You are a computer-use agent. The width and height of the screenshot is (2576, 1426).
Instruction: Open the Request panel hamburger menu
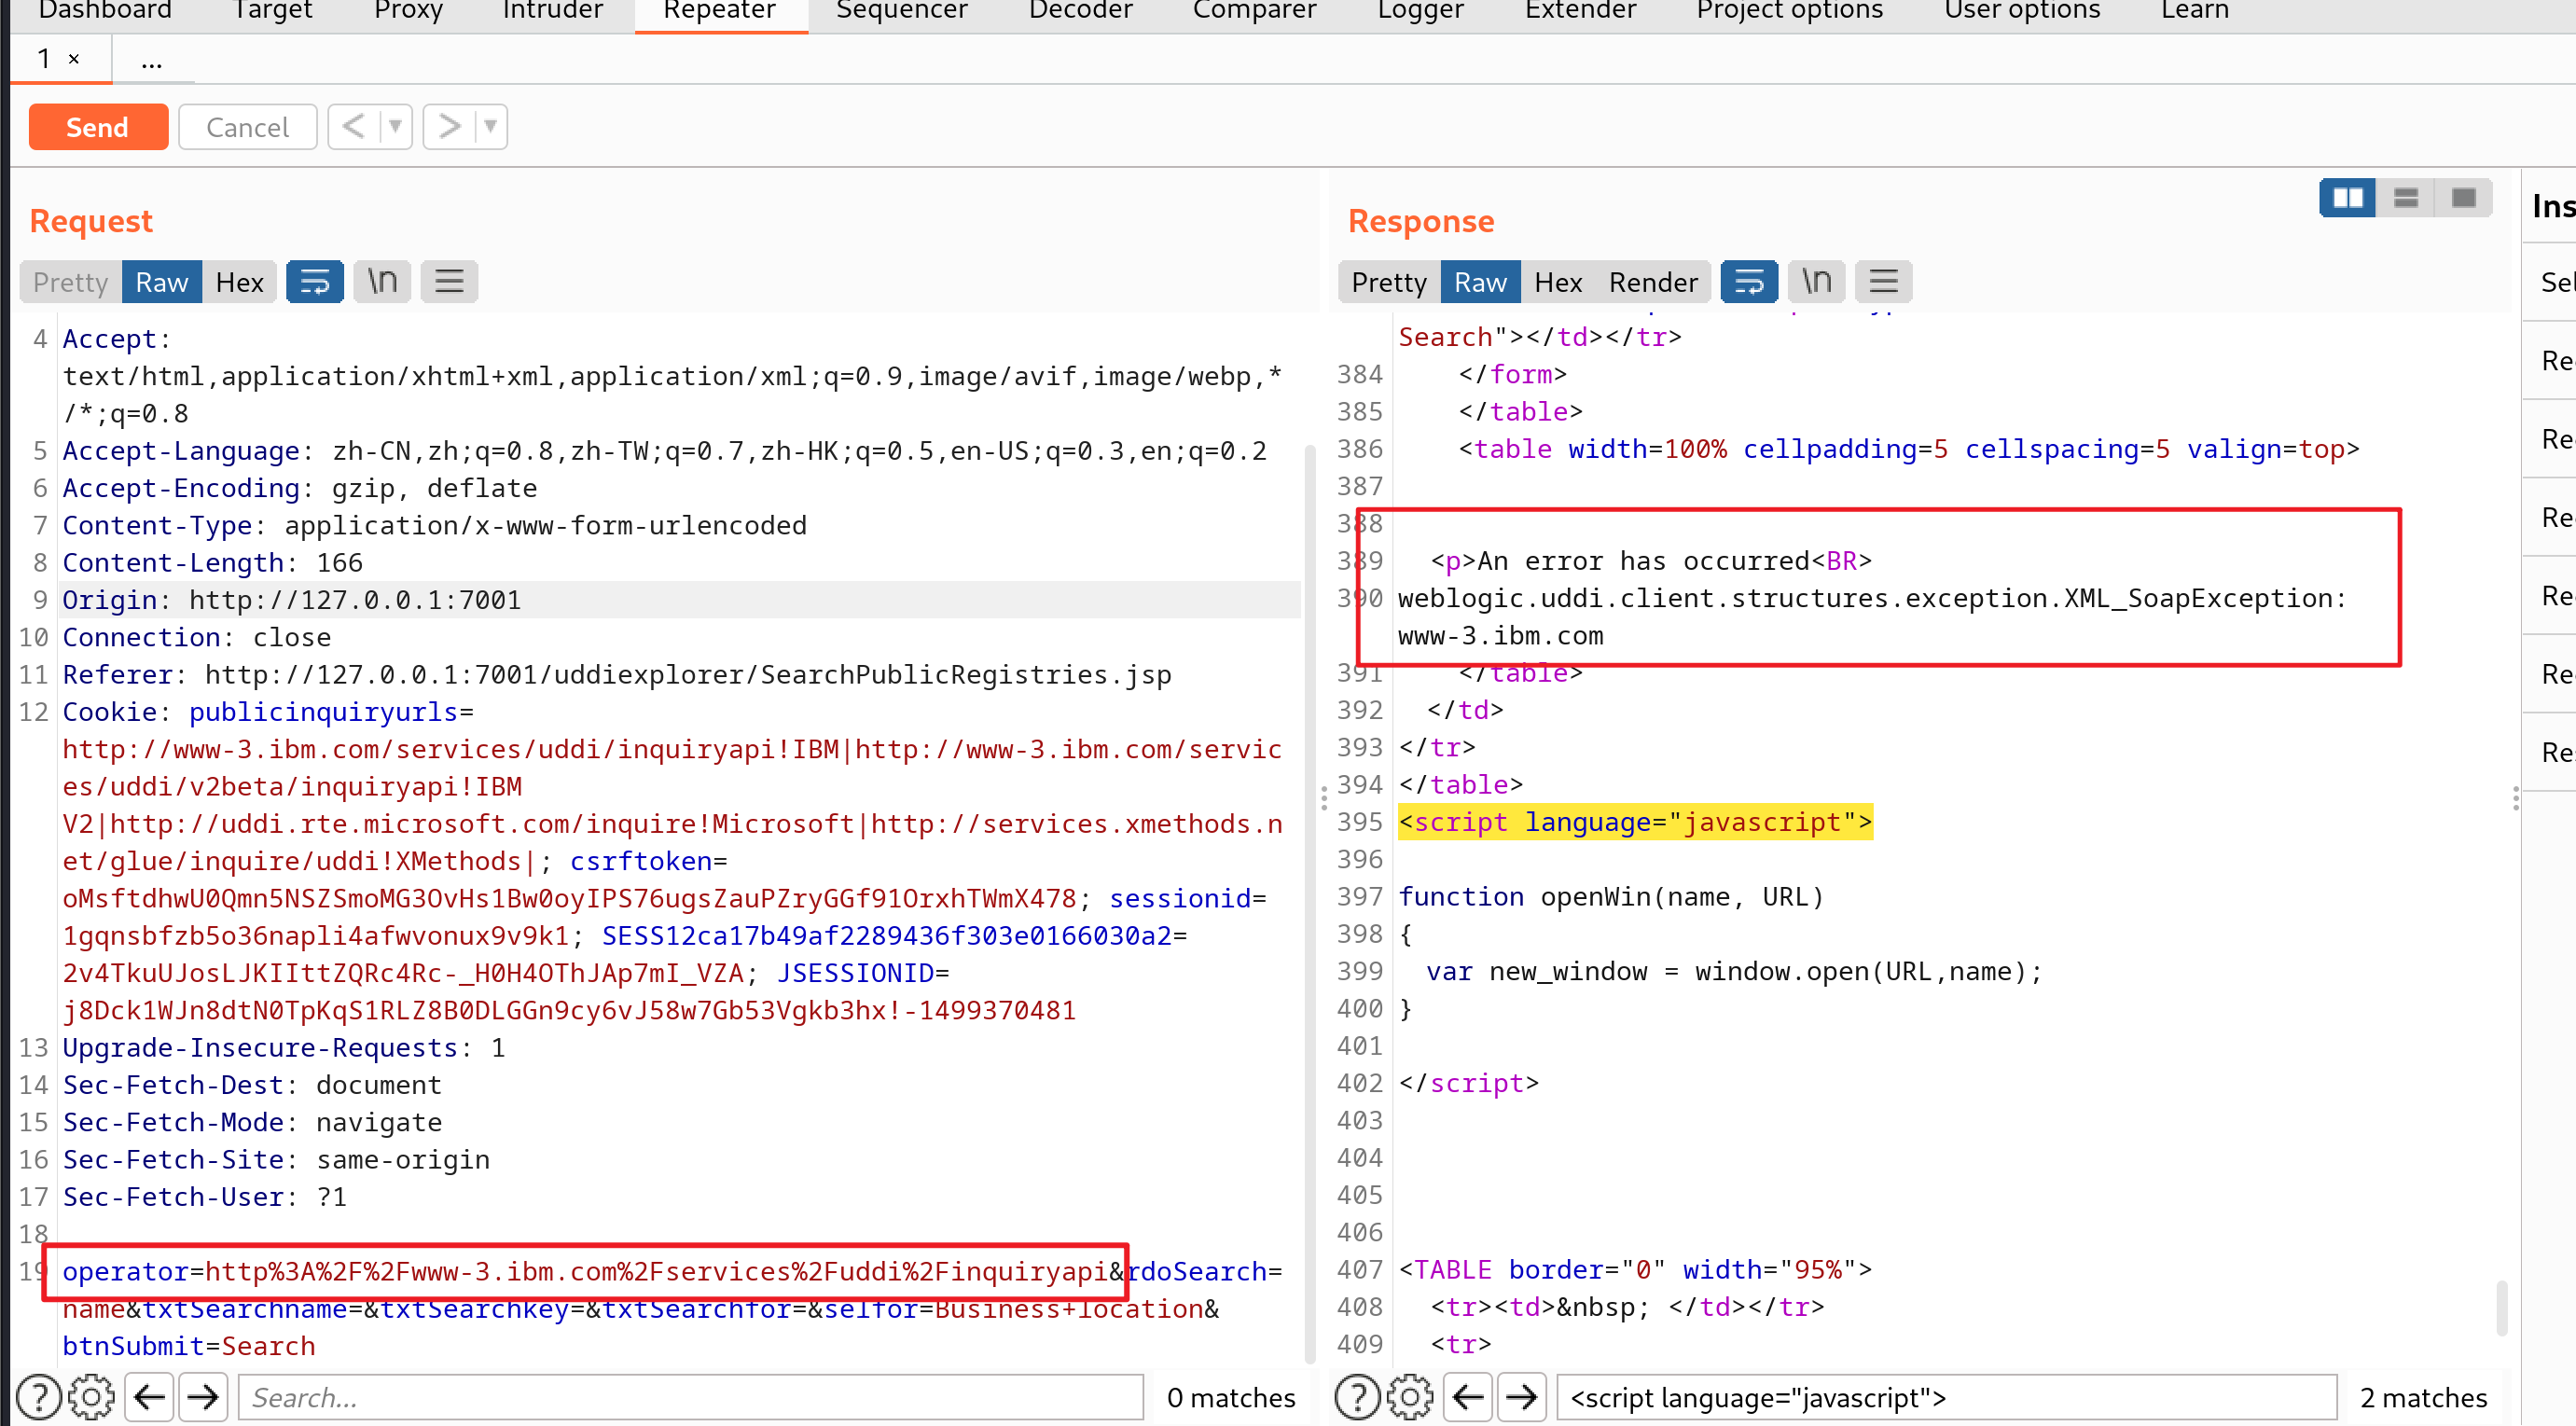coord(449,282)
